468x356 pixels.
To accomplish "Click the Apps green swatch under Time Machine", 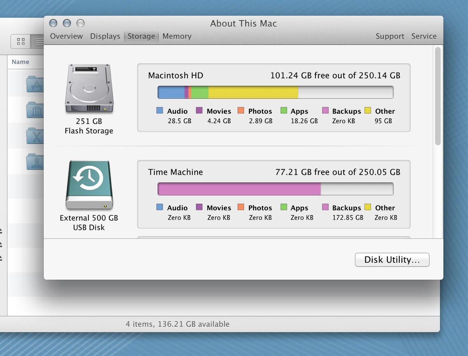I will pyautogui.click(x=283, y=207).
